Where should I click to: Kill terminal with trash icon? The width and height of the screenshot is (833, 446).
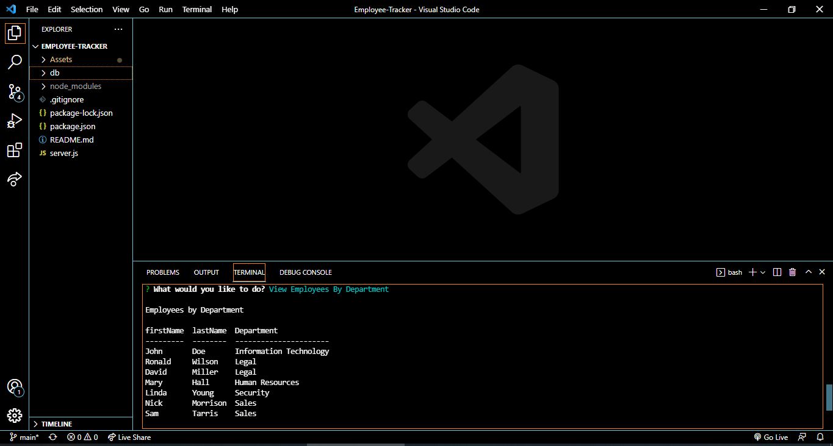[792, 272]
